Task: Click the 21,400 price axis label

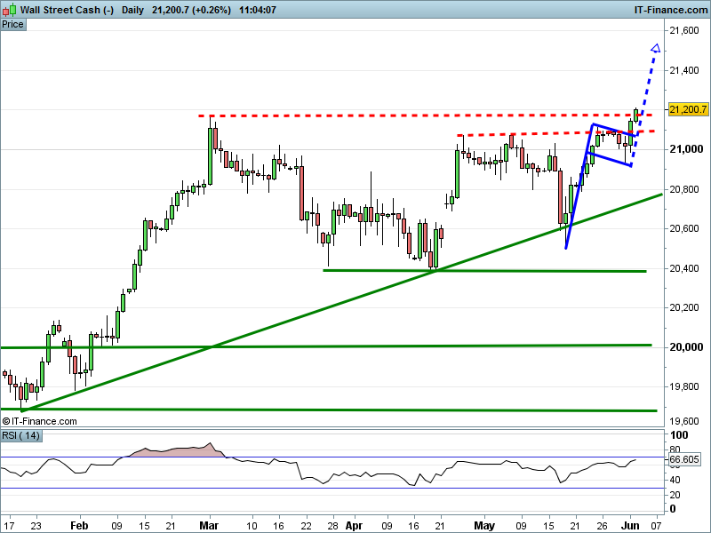Action: 684,70
